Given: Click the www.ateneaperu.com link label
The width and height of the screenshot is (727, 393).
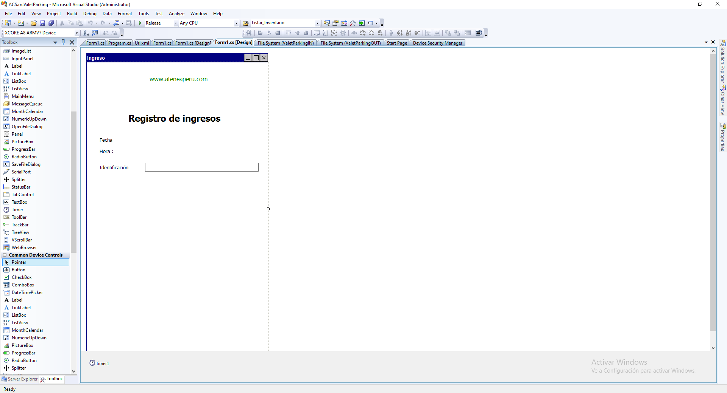Looking at the screenshot, I should click(178, 79).
